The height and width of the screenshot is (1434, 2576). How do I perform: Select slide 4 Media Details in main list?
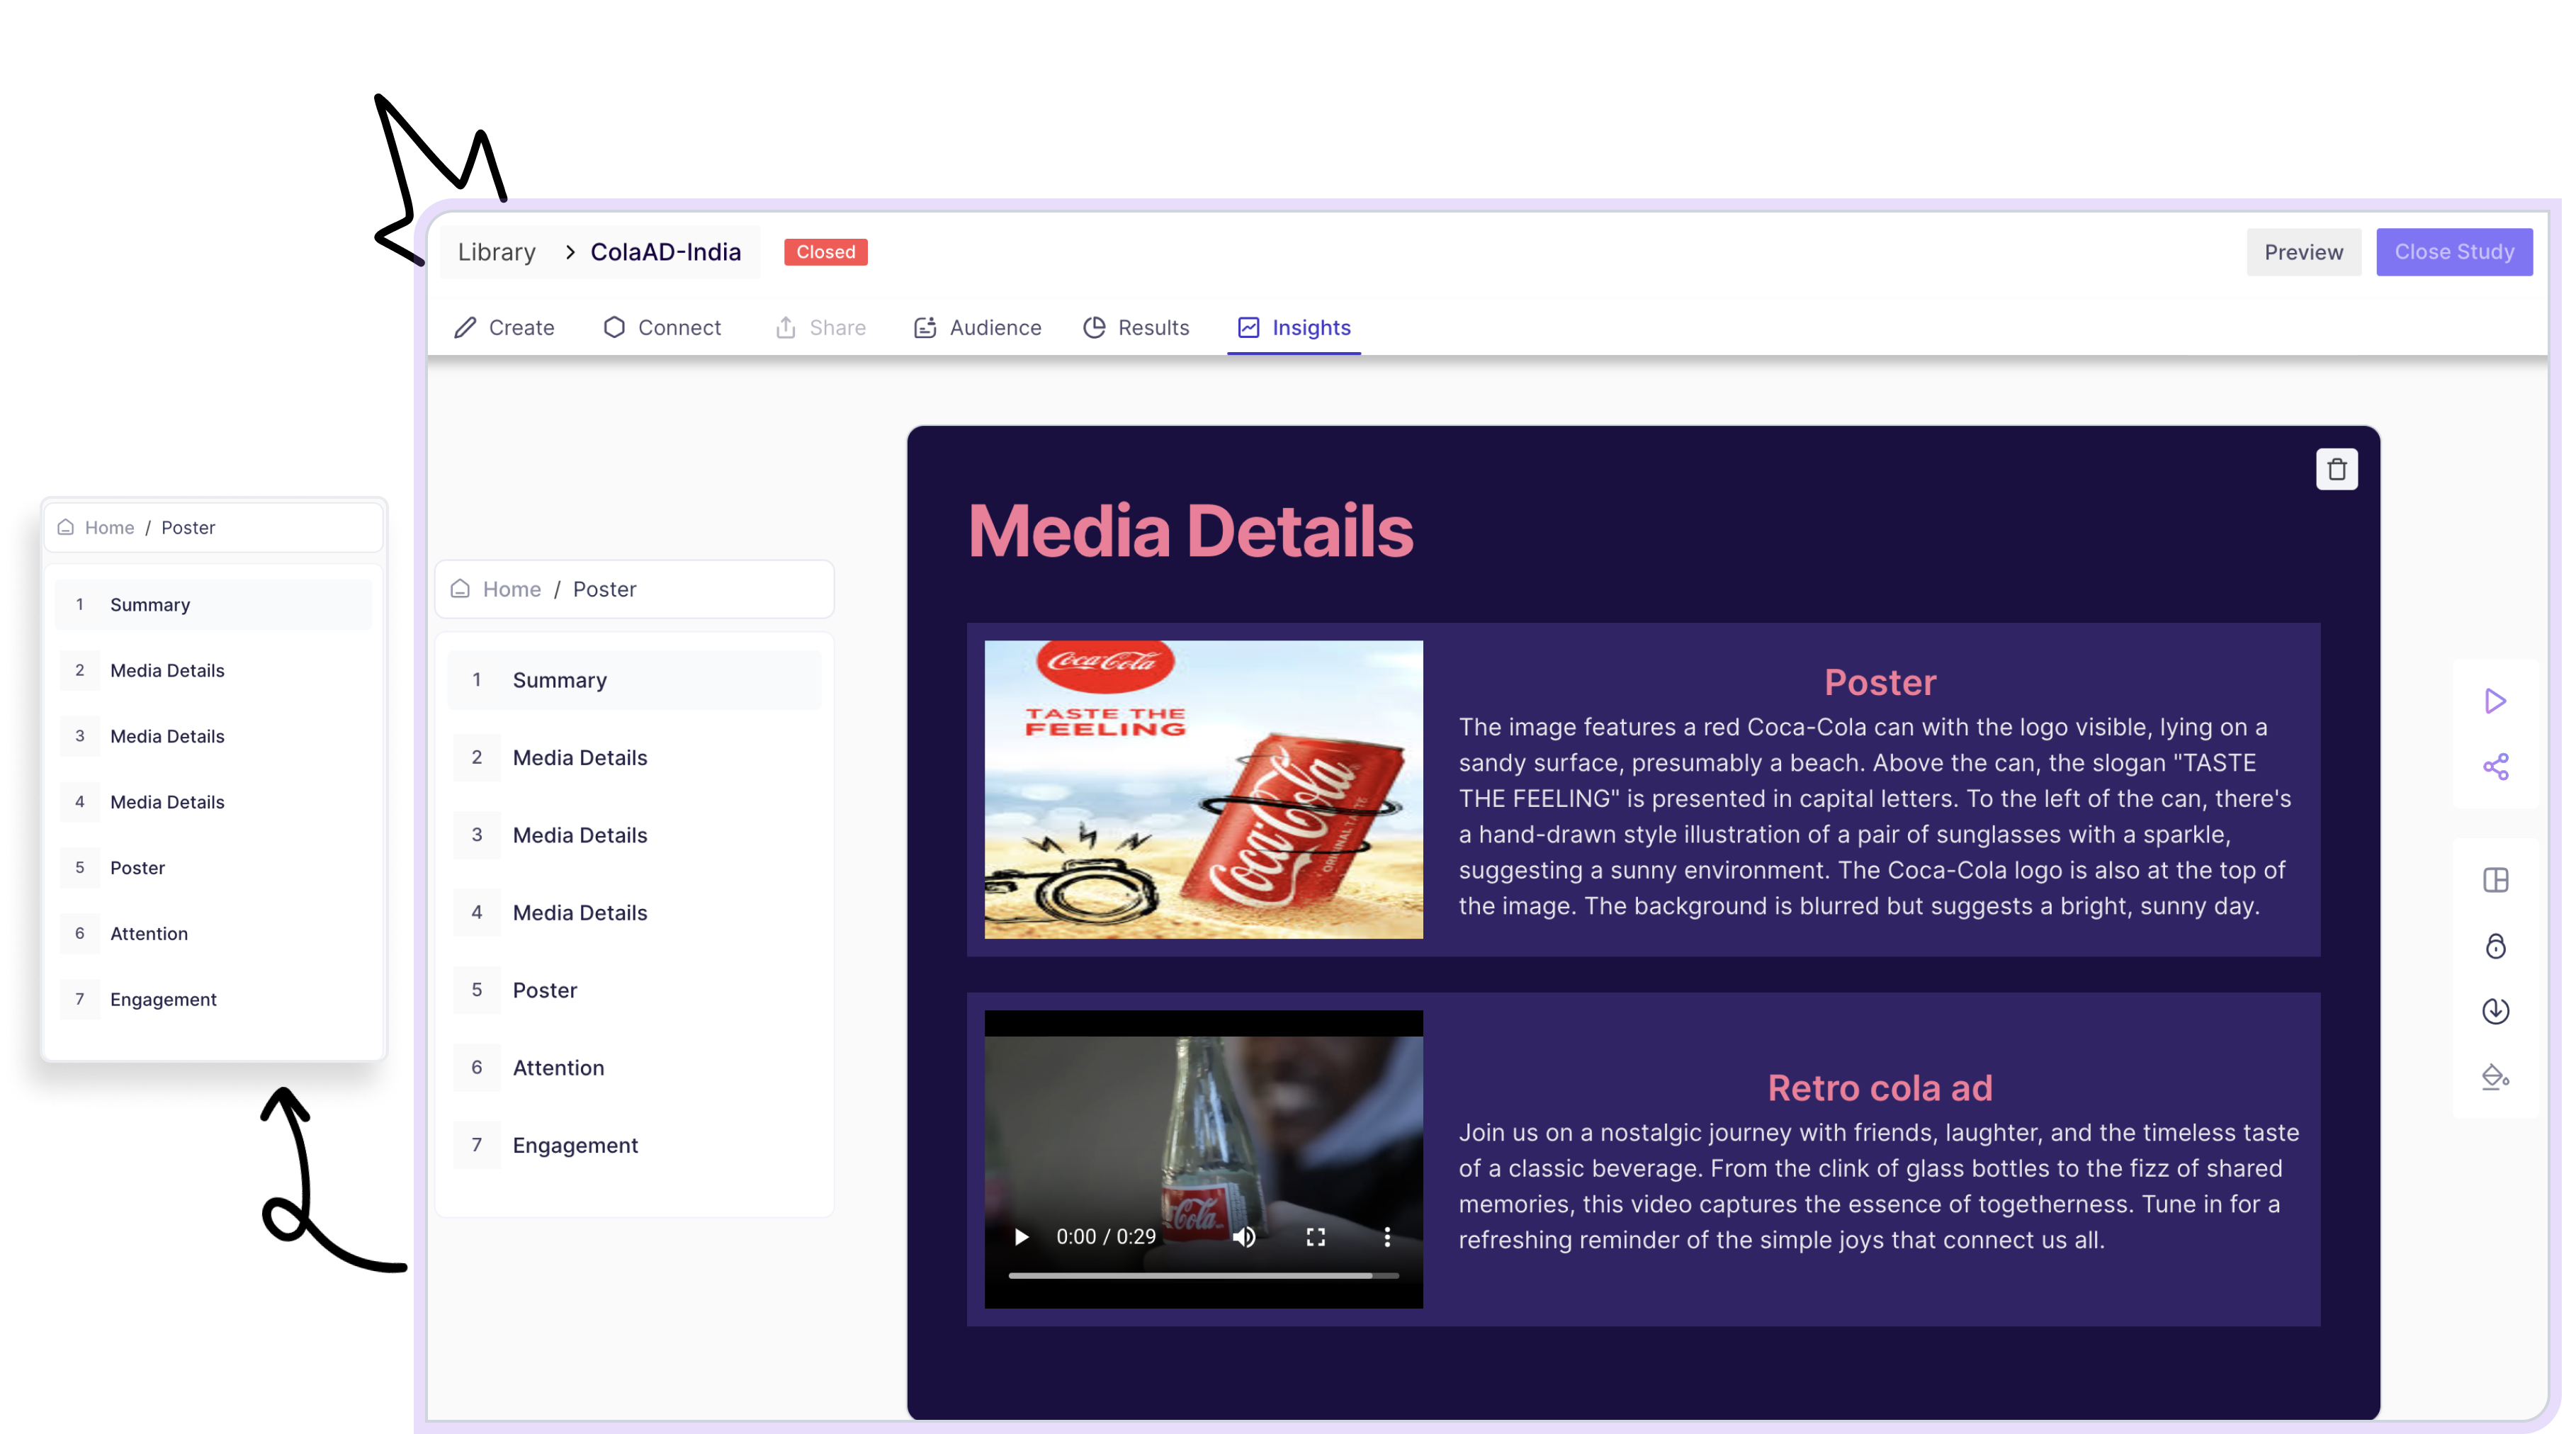[x=634, y=912]
